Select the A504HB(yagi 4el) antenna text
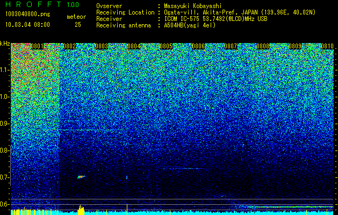338x215 pixels. [x=190, y=25]
